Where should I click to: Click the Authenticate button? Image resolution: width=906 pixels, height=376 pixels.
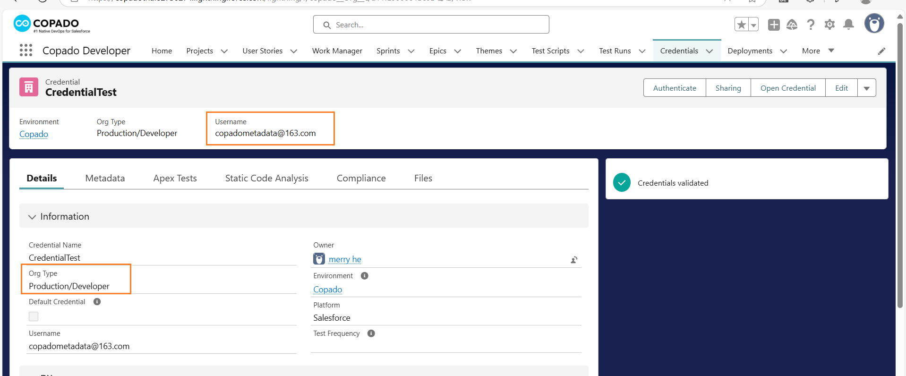point(675,88)
